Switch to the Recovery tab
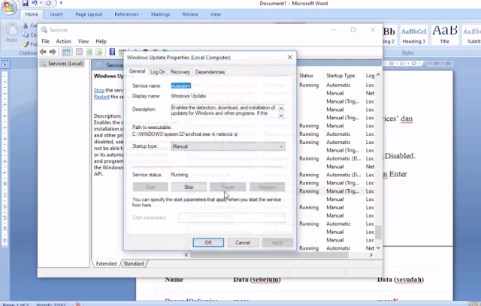The image size is (481, 306). click(180, 72)
